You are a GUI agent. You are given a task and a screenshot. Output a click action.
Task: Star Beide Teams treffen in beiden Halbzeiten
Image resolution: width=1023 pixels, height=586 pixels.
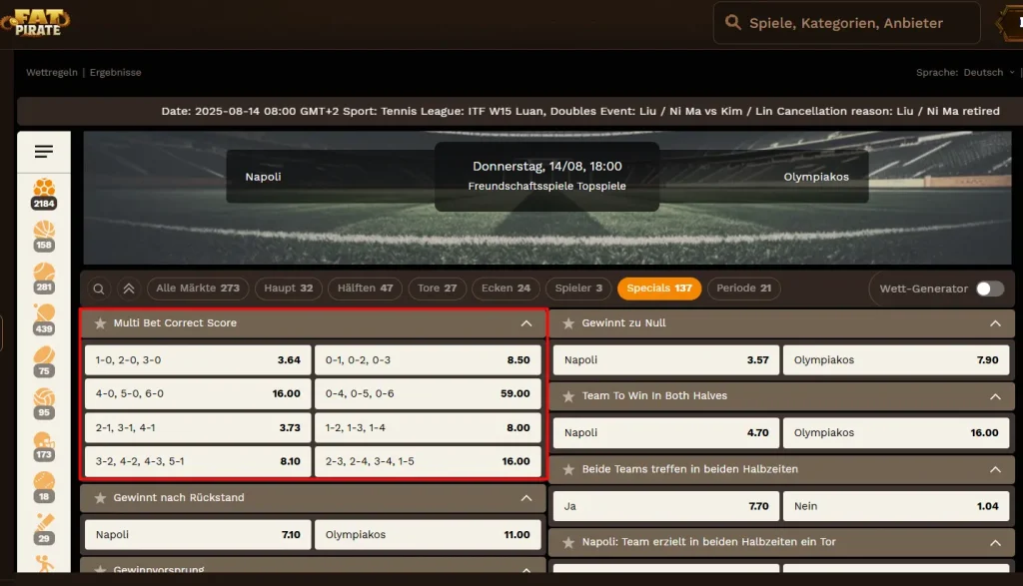click(568, 469)
